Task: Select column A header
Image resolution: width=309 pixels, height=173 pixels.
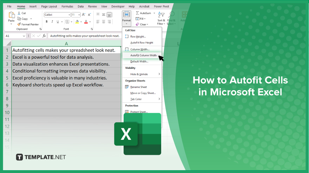Action: click(x=66, y=43)
